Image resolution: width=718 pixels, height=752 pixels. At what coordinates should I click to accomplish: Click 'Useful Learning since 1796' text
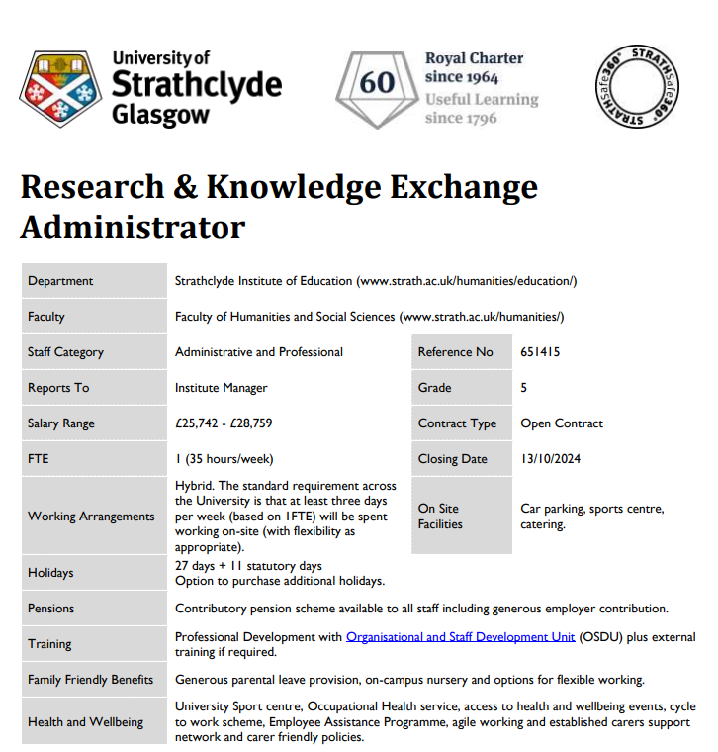pos(482,109)
